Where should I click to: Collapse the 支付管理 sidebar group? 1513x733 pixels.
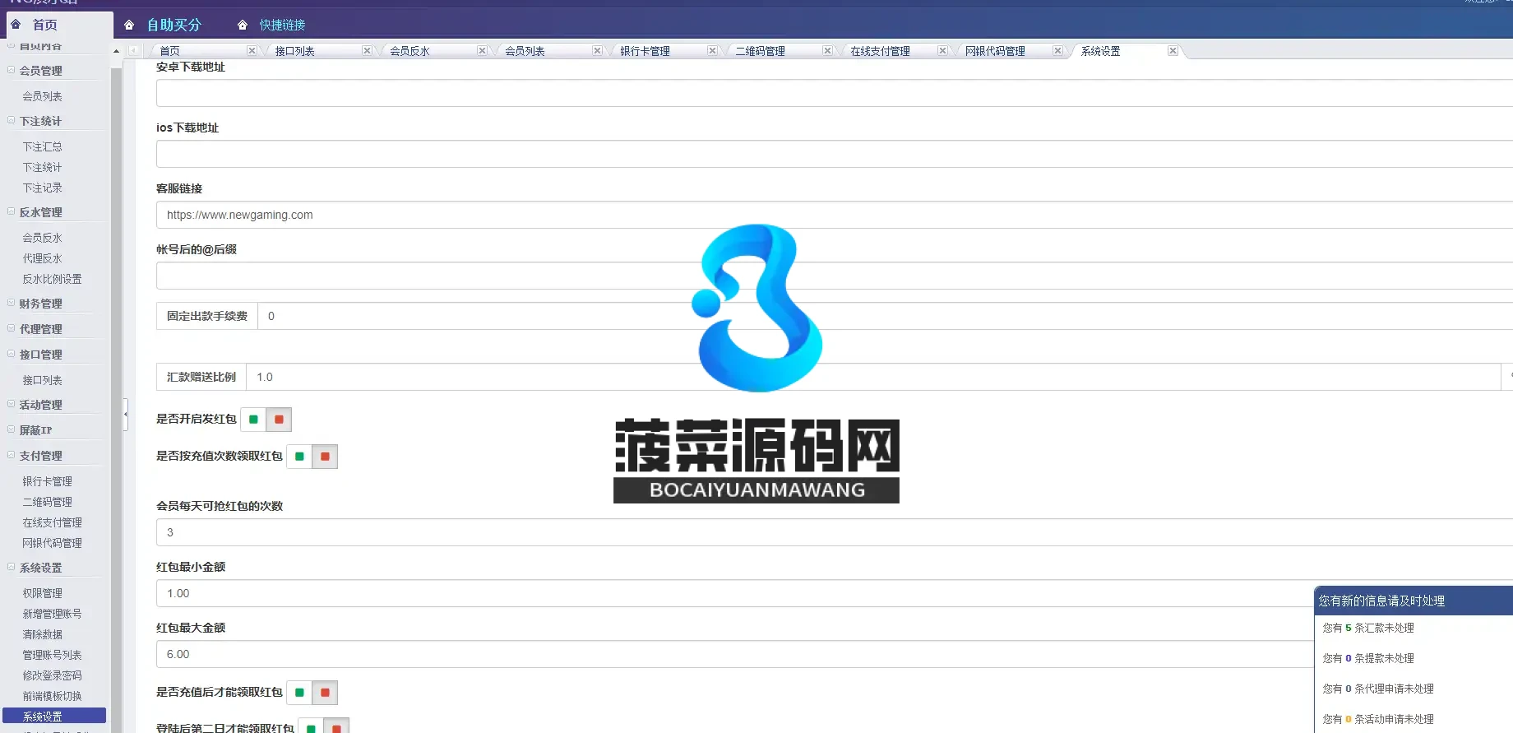12,455
